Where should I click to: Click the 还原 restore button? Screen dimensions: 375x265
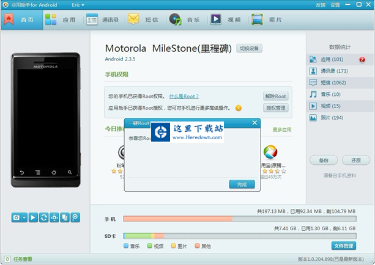coord(356,160)
